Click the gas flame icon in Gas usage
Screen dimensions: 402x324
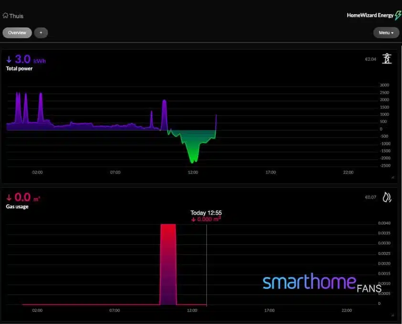pyautogui.click(x=387, y=197)
